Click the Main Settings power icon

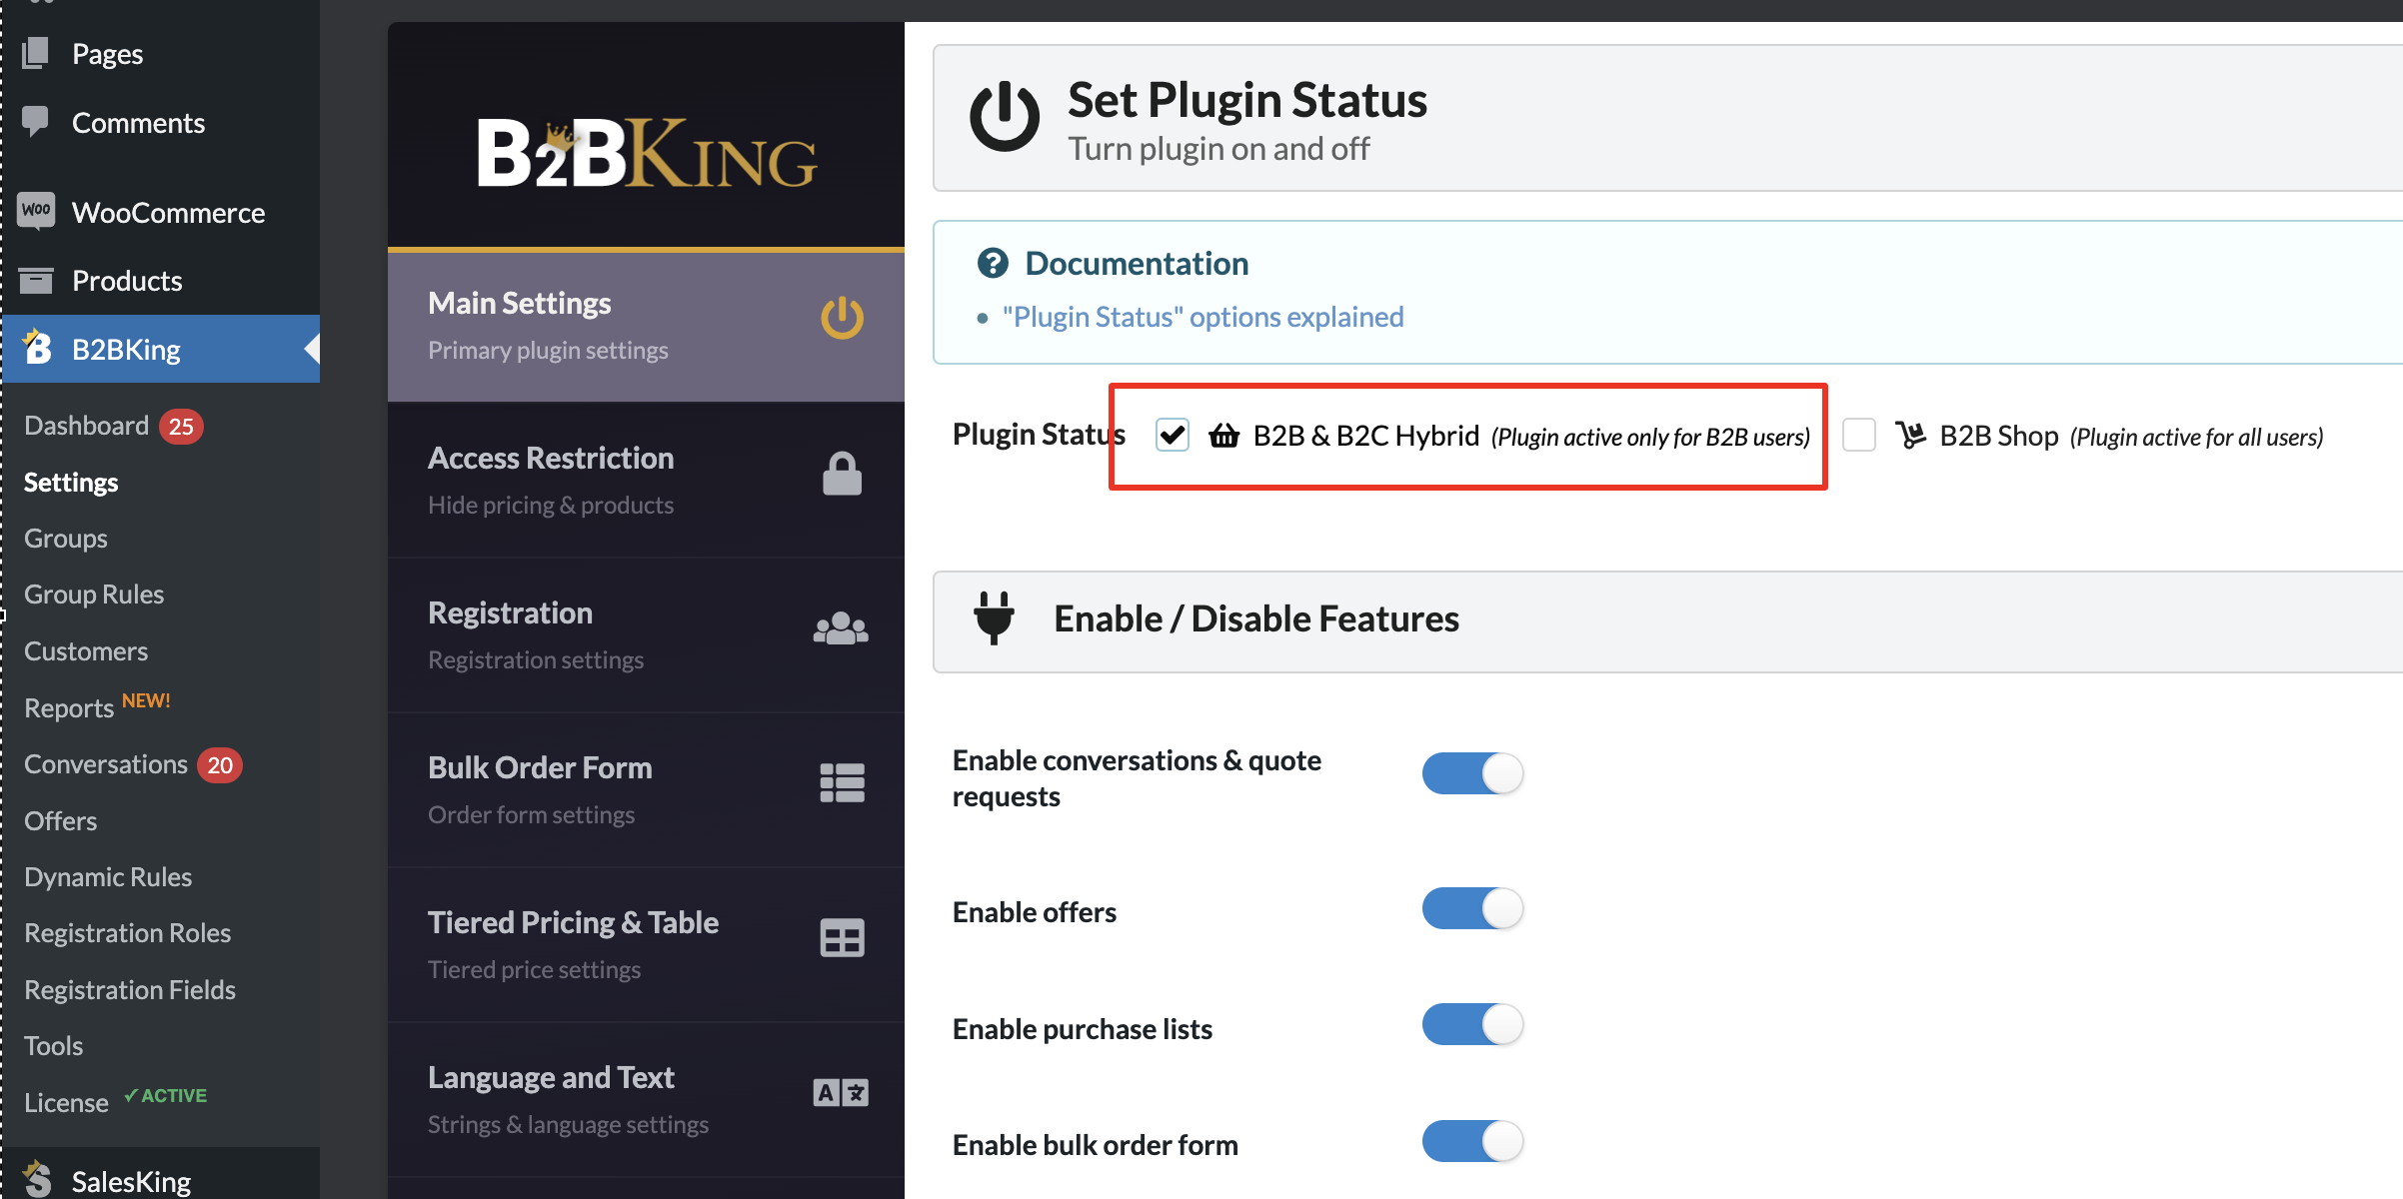(x=842, y=318)
